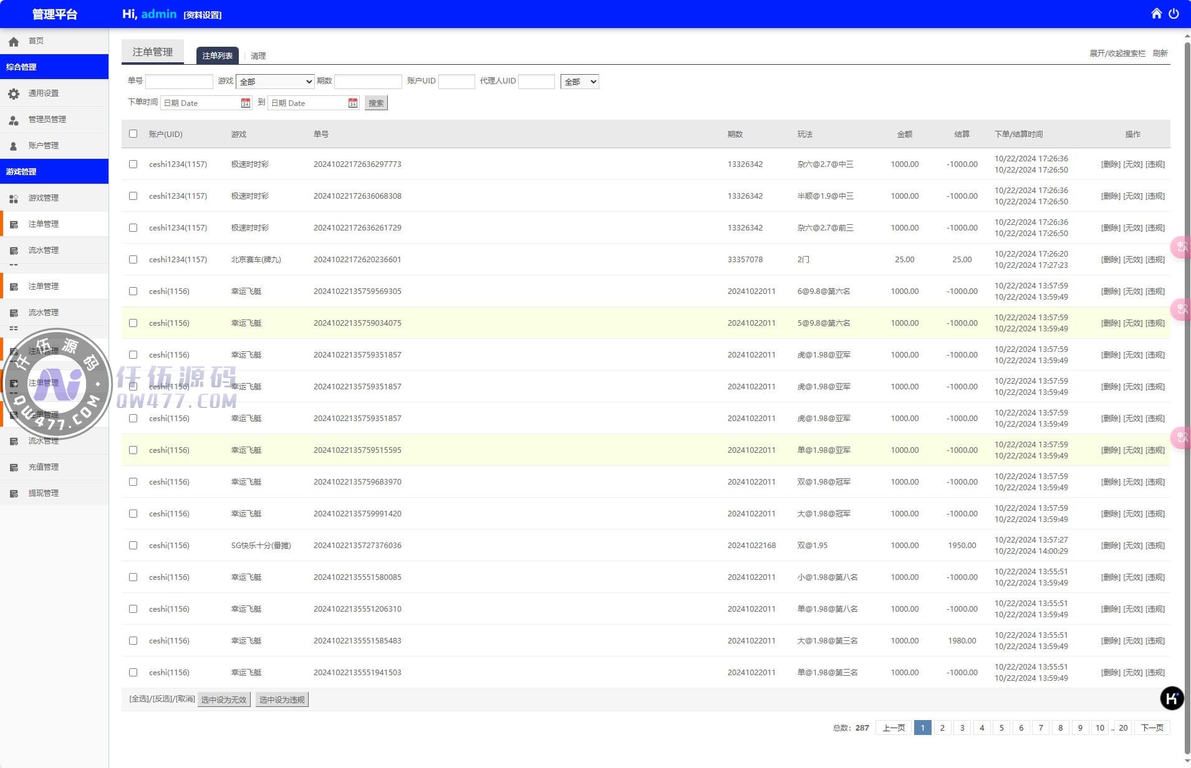Viewport: 1191px width, 768px height.
Task: Switch to the 清理 tab
Action: click(258, 56)
